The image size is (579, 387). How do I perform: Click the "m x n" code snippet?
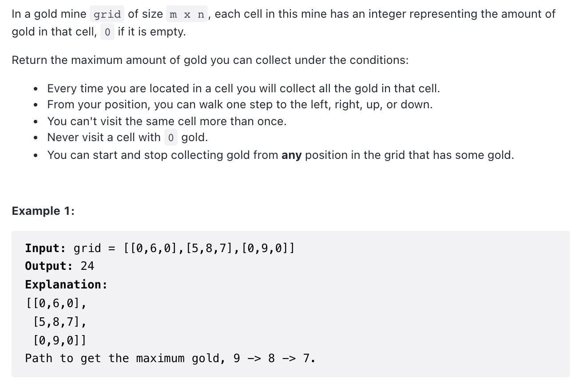(187, 14)
